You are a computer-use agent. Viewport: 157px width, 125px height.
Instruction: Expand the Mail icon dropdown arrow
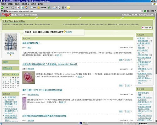(x=56, y=8)
